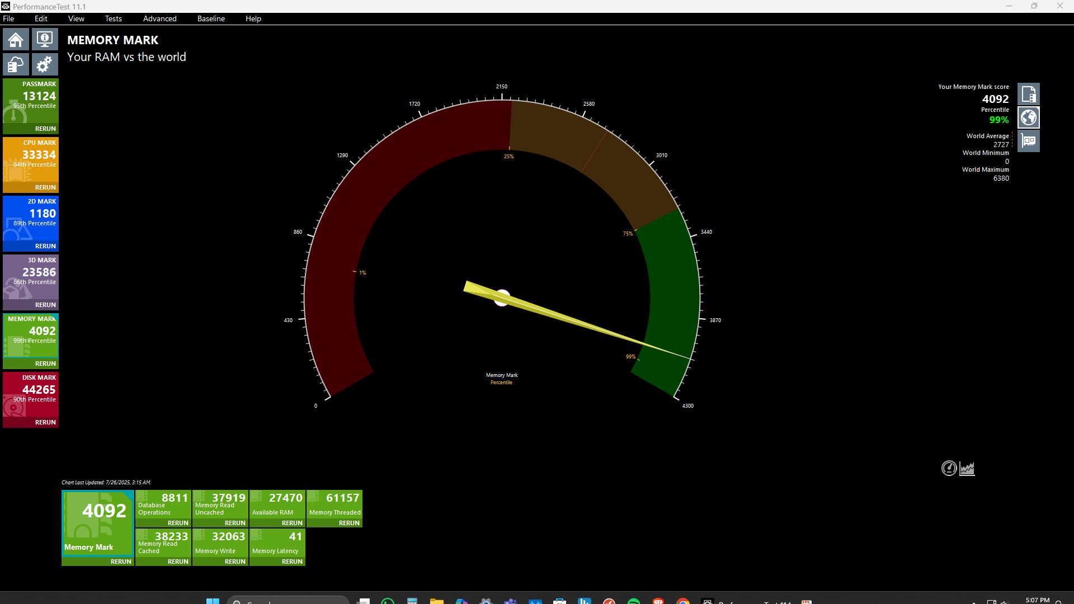Open Spotify from the taskbar

(634, 602)
